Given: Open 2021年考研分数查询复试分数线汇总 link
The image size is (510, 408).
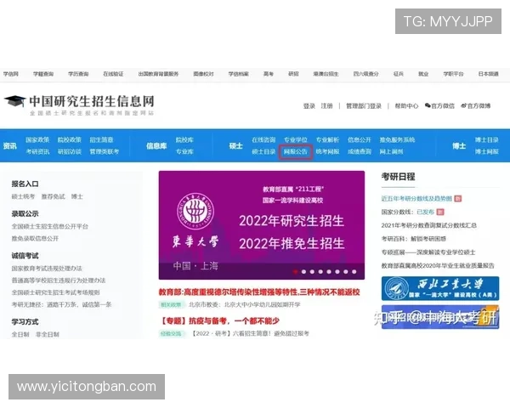Looking at the screenshot, I should coord(429,225).
